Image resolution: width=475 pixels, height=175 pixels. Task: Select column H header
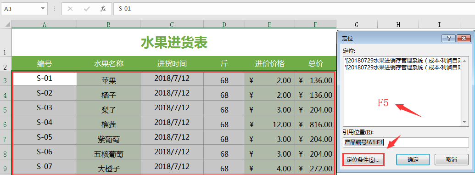coord(398,24)
